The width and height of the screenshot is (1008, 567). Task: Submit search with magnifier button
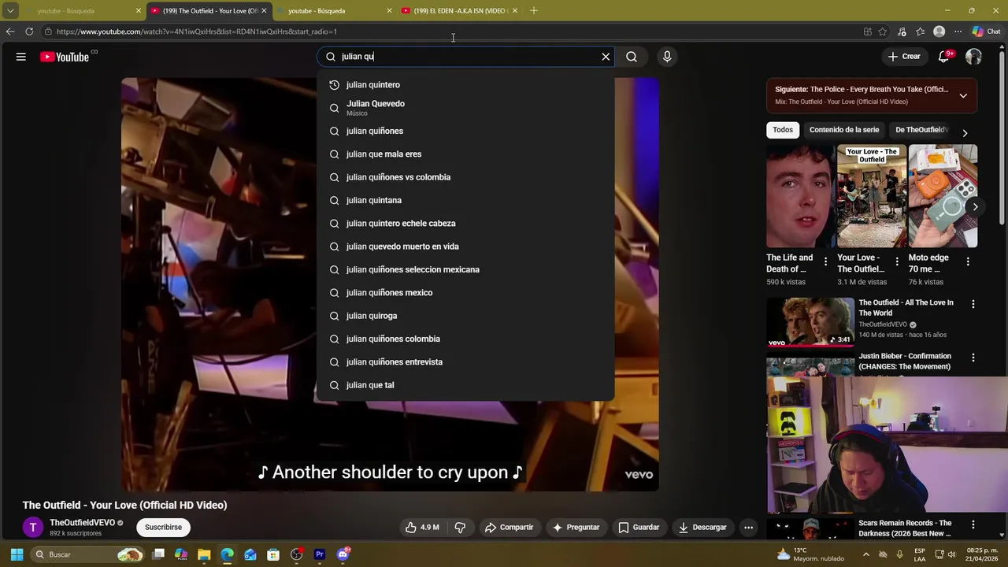632,57
